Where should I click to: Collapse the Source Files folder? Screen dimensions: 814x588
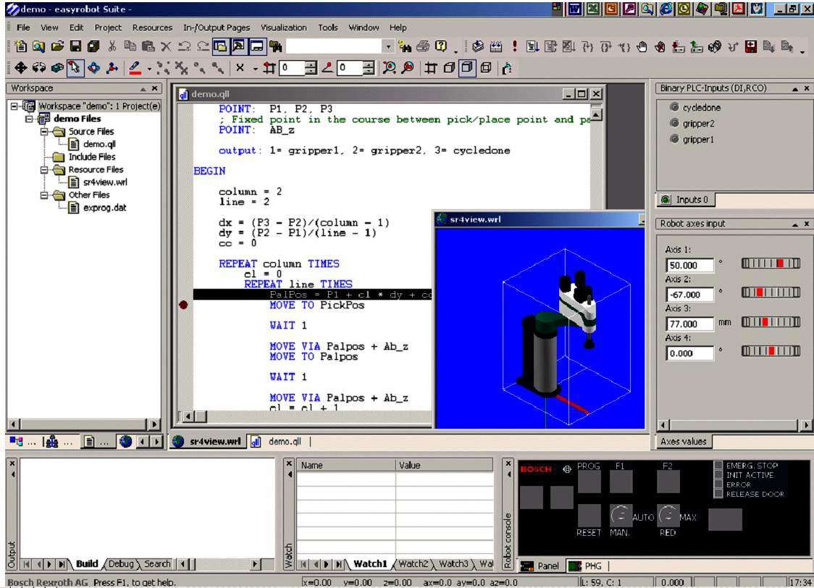44,132
